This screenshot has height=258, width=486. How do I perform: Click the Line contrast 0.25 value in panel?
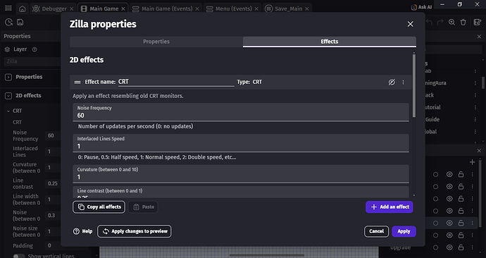tap(53, 183)
